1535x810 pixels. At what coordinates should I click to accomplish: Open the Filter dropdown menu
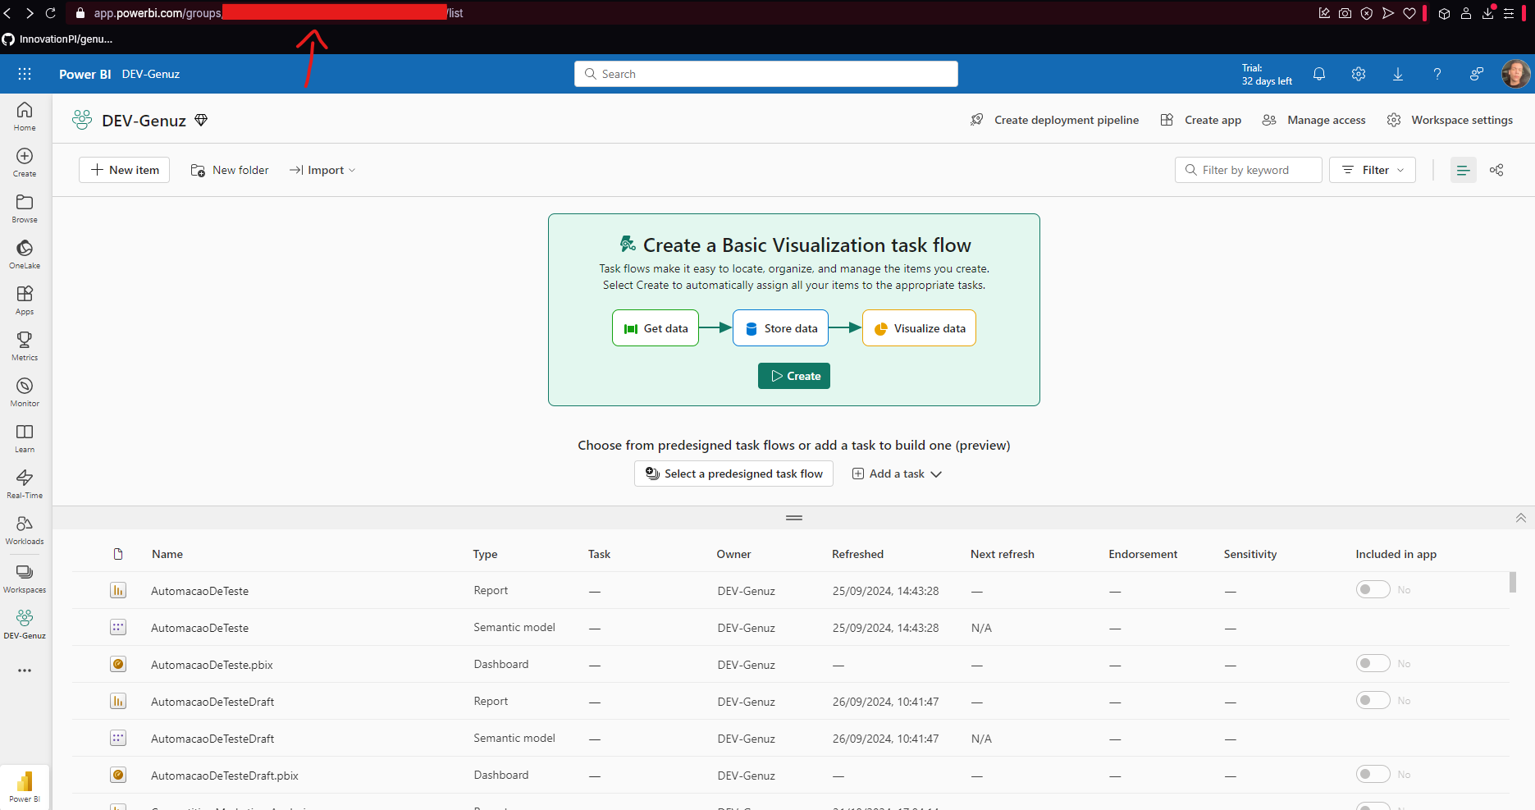(x=1372, y=170)
